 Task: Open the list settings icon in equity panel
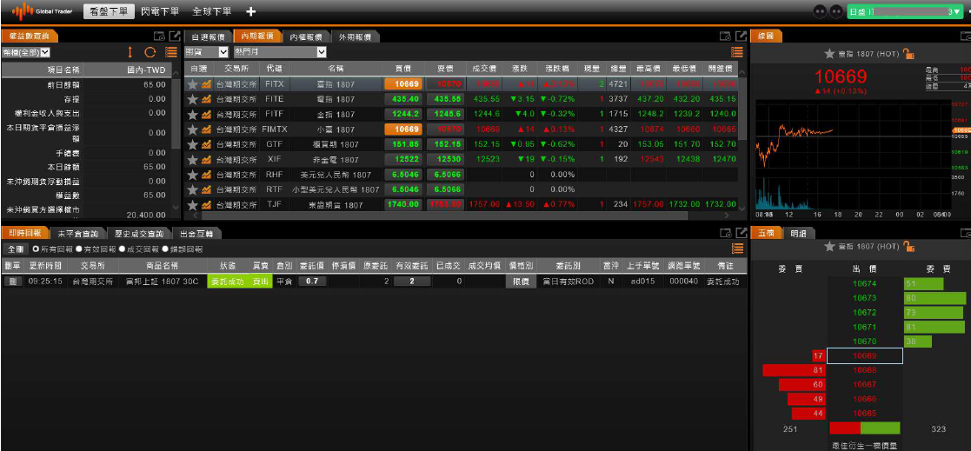(171, 52)
